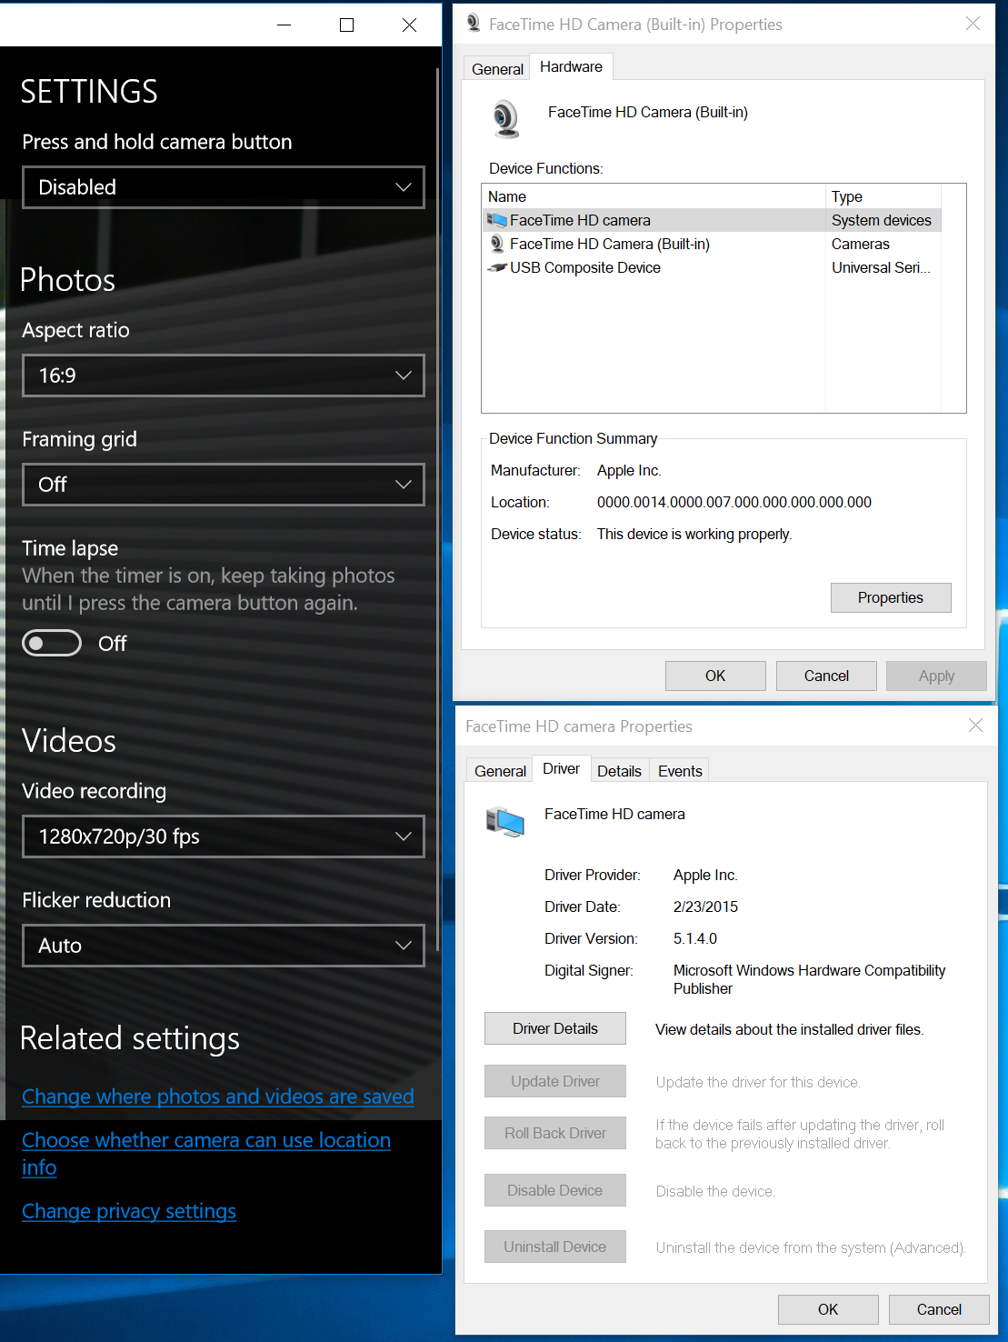Open the Events tab
The width and height of the screenshot is (1008, 1342).
[x=680, y=771]
